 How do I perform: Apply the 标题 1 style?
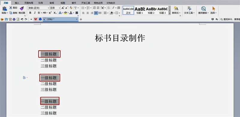140,10
